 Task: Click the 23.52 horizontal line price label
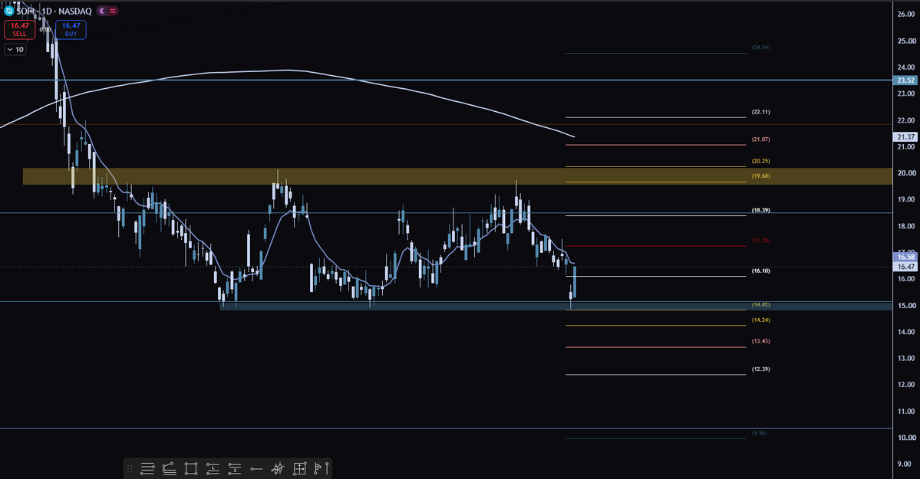(905, 80)
